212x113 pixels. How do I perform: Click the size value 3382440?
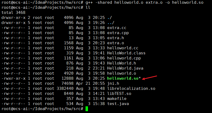pyautogui.click(x=65, y=88)
